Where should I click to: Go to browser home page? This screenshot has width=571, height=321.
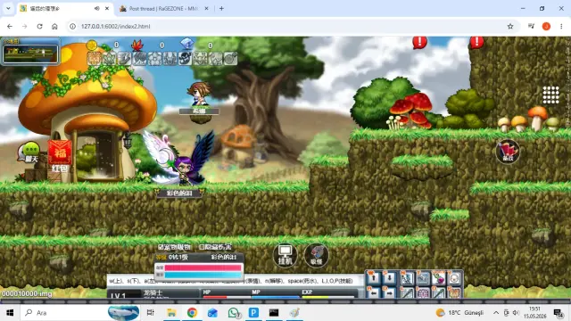[x=54, y=26]
